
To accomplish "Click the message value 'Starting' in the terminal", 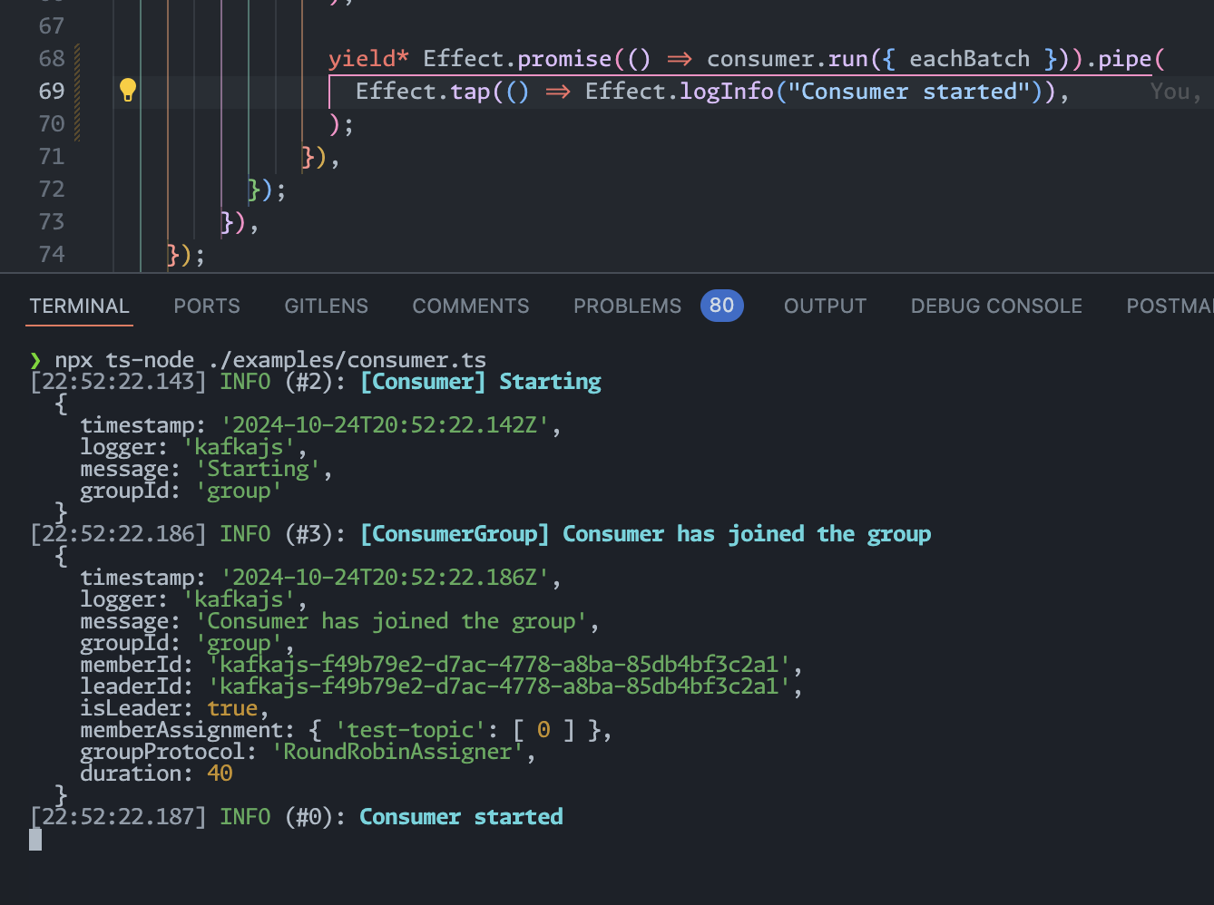I will point(259,469).
